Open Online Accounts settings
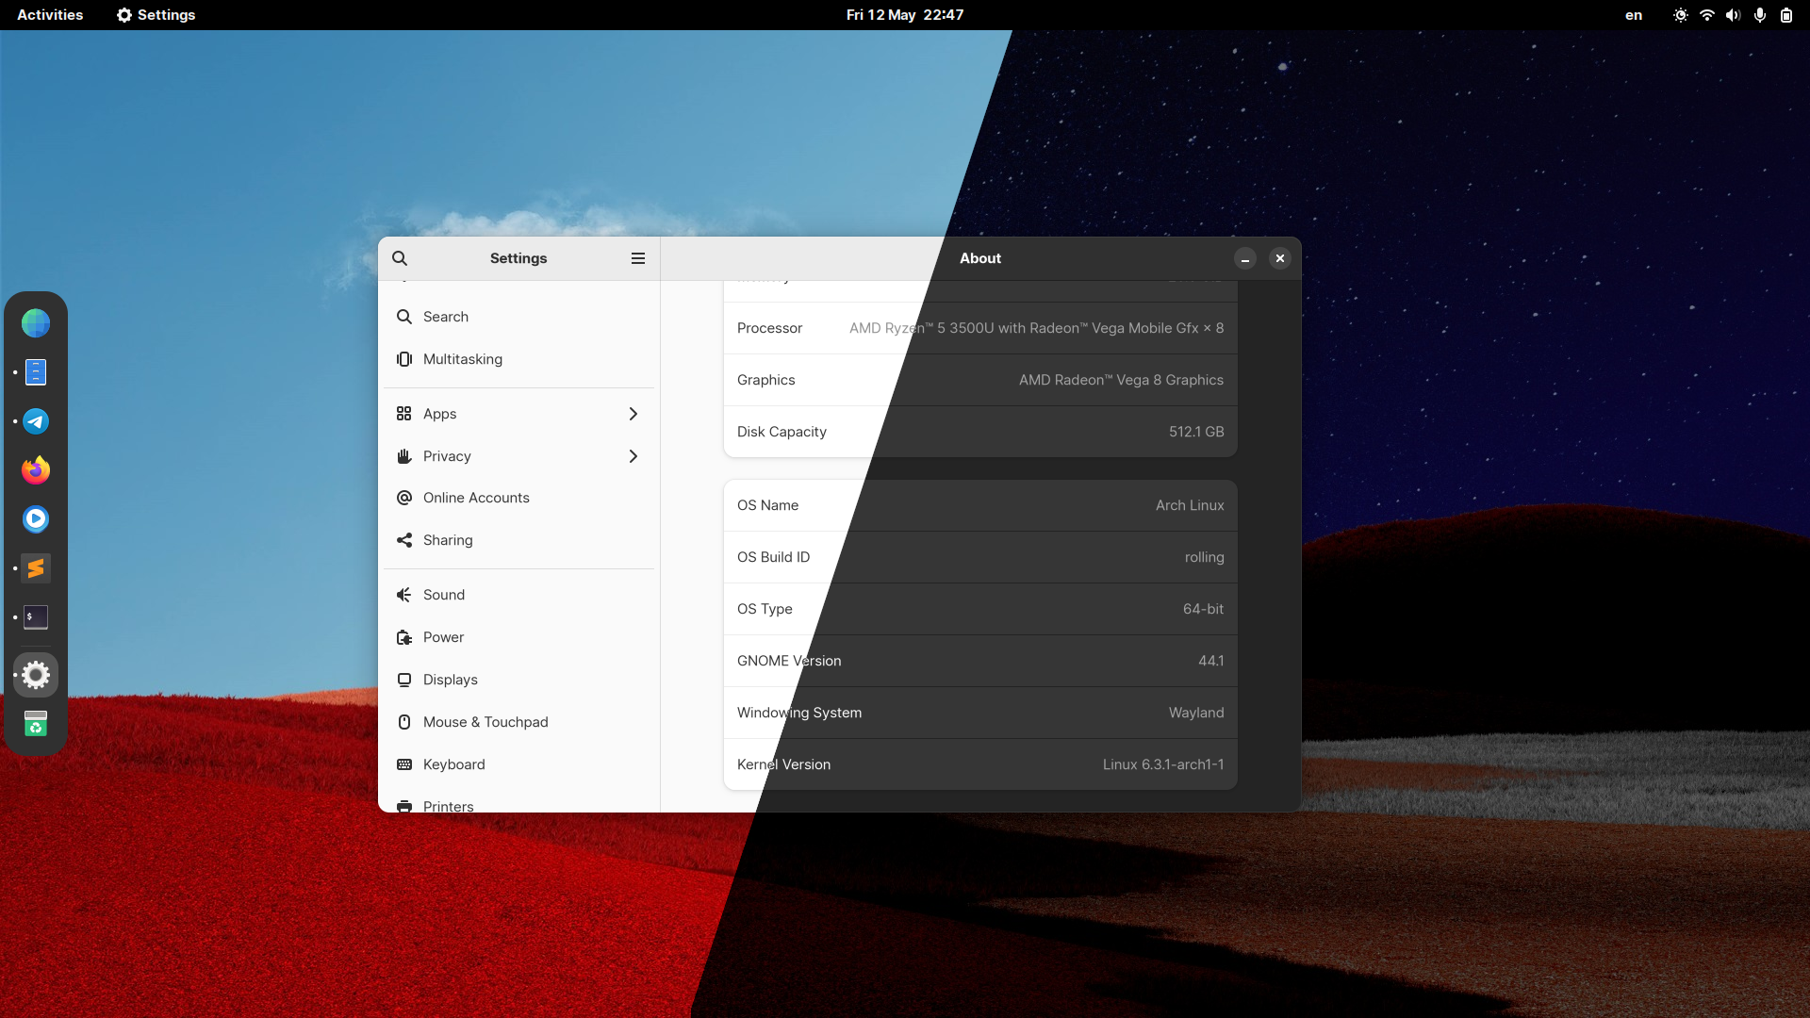This screenshot has height=1018, width=1810. (476, 498)
